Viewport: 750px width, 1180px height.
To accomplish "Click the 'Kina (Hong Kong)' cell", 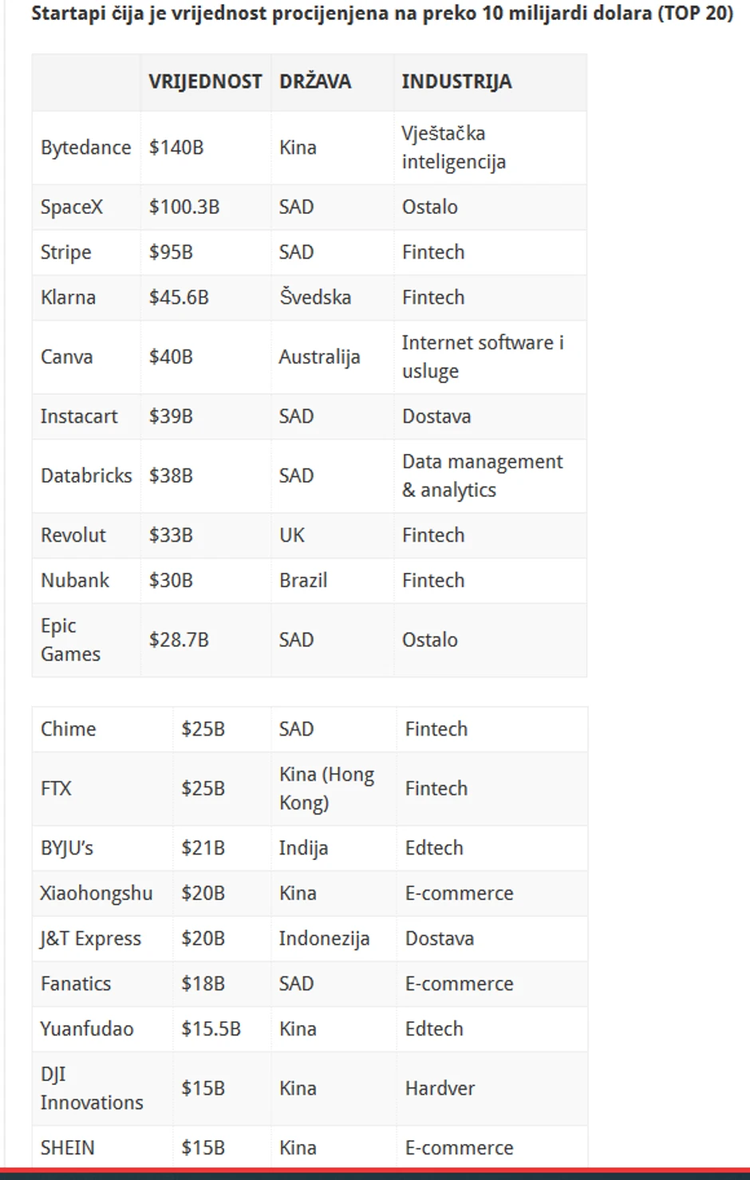I will click(x=326, y=788).
